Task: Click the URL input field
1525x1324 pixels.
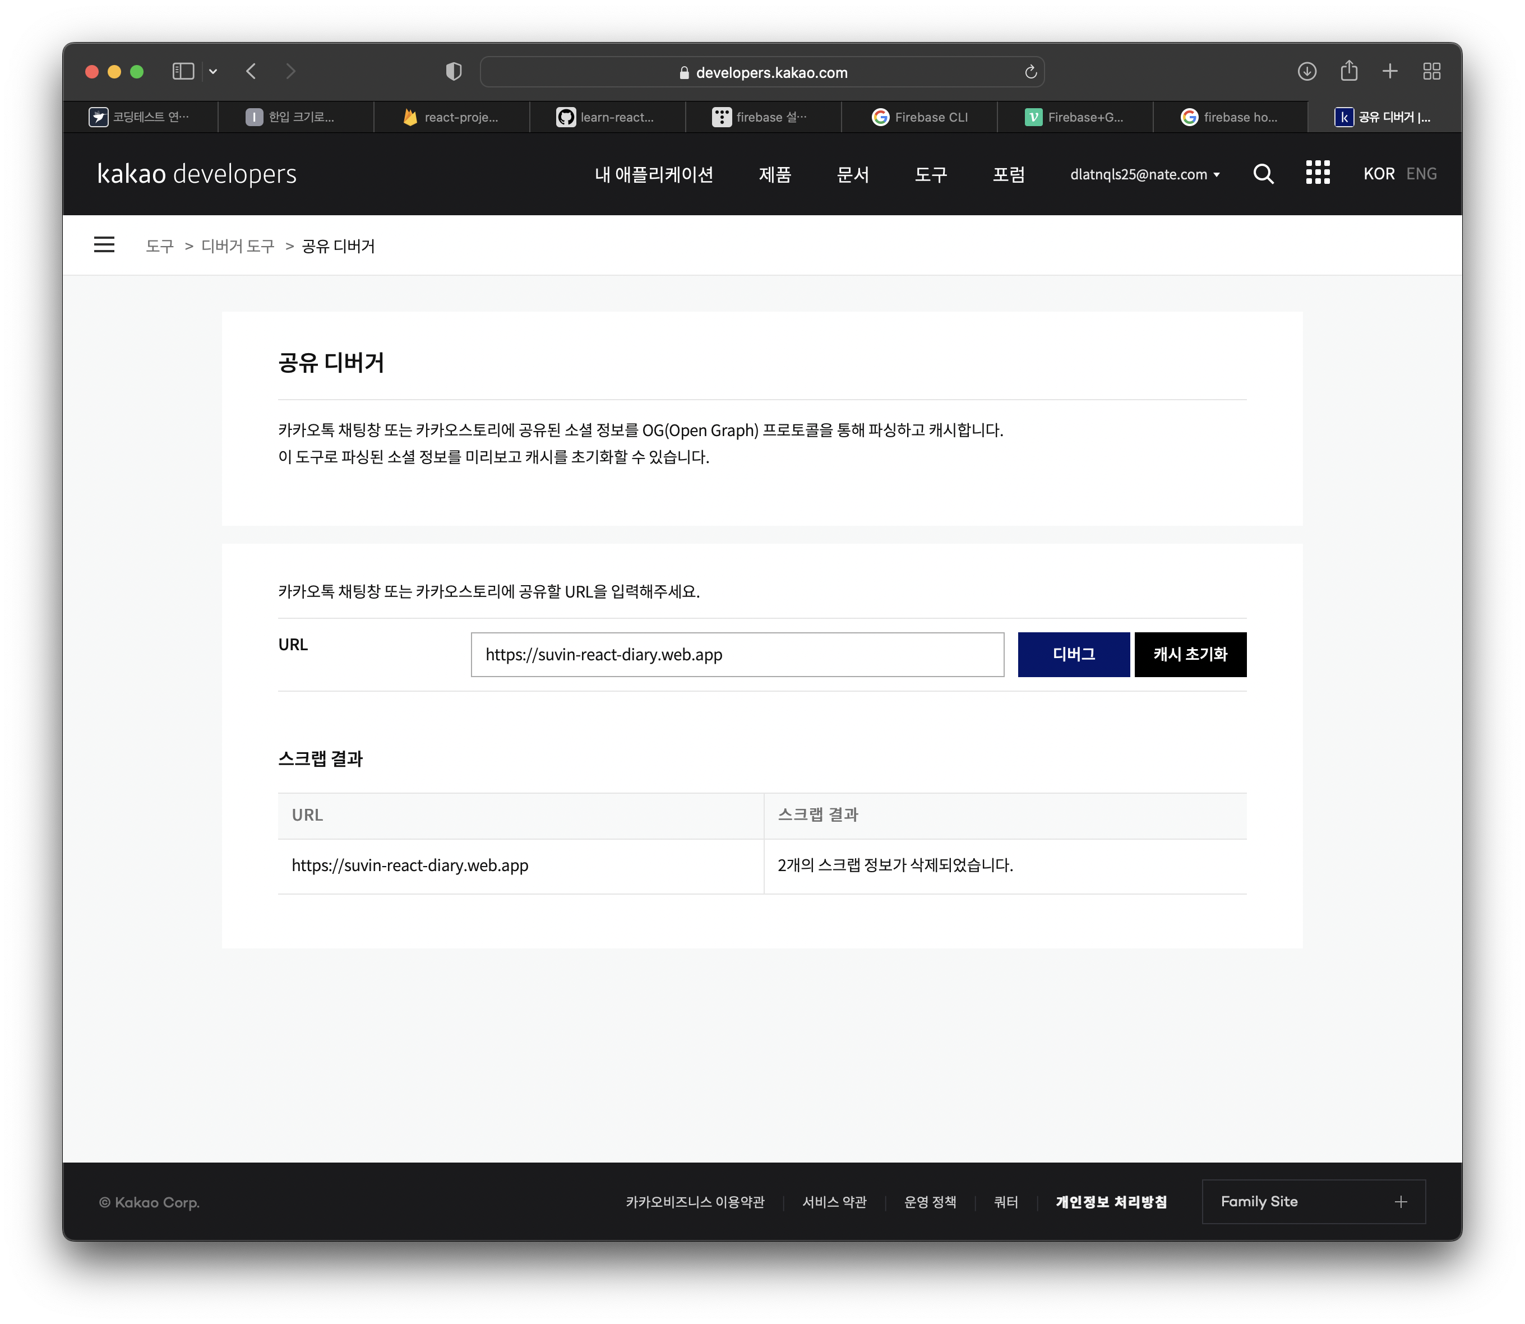Action: [737, 655]
